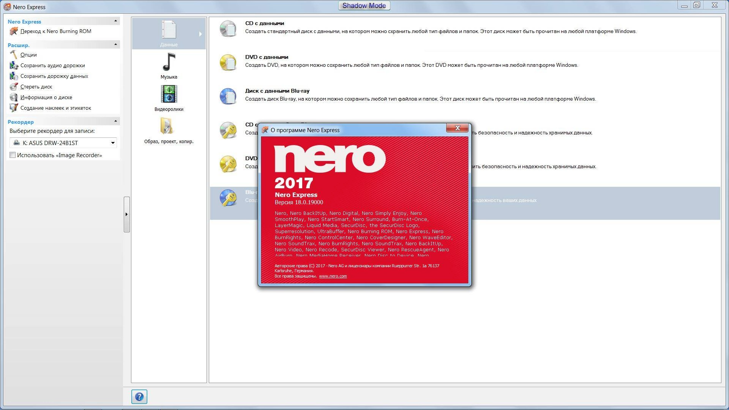Image resolution: width=729 pixels, height=410 pixels.
Task: Select the Образ, проект, копир. label
Action: (x=169, y=141)
